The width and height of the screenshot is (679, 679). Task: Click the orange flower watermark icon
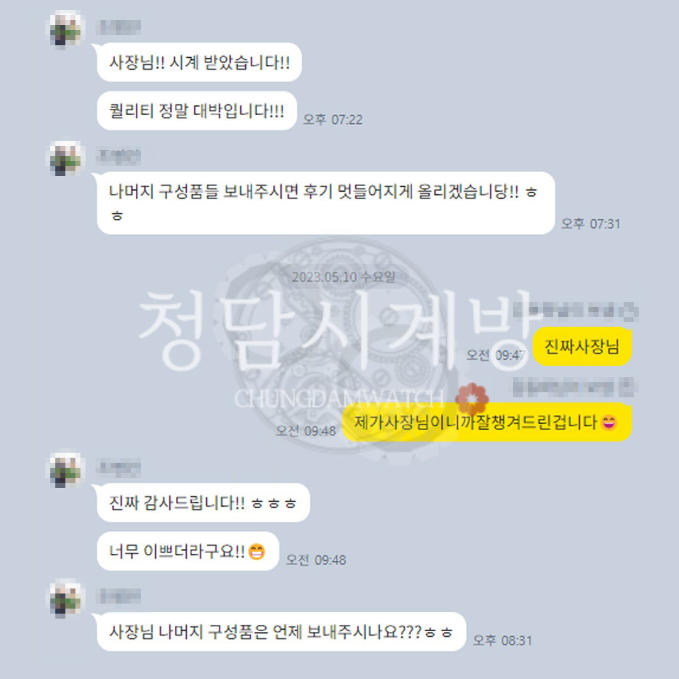click(x=472, y=399)
